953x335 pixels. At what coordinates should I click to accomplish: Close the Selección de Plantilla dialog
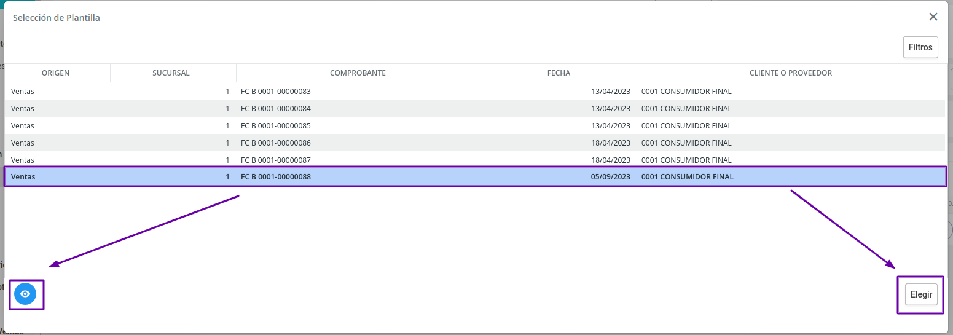coord(933,17)
